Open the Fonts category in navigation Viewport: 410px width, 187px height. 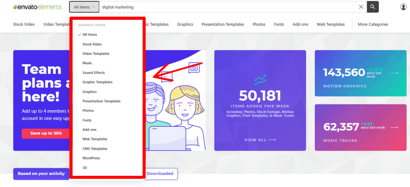pyautogui.click(x=279, y=24)
